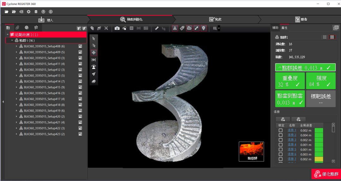Click the pan/slice tool in vertical toolbar

(x=94, y=60)
